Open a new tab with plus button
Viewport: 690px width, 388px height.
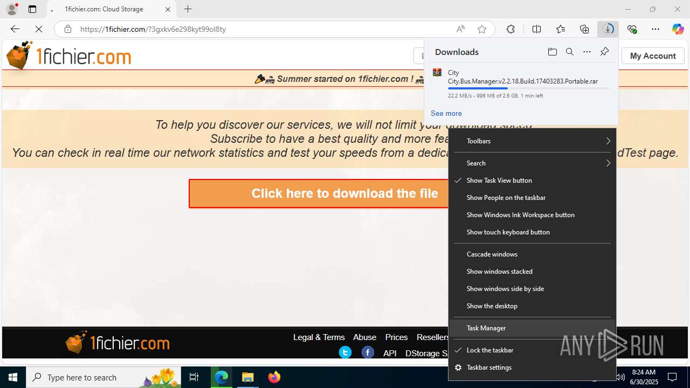(x=188, y=9)
